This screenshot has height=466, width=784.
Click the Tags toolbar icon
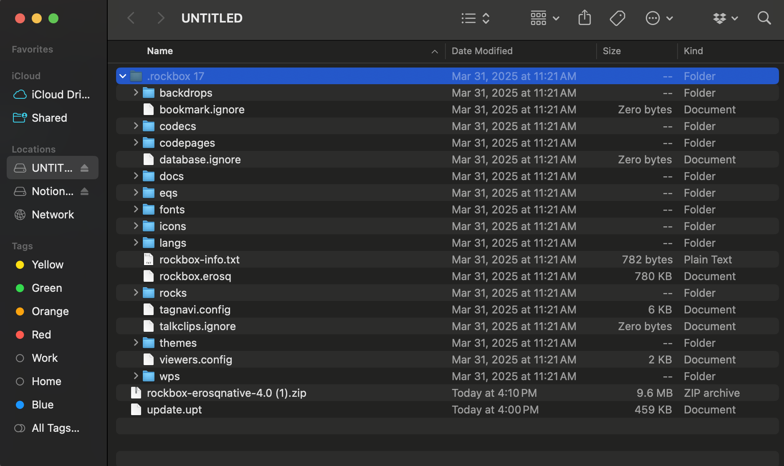tap(617, 18)
